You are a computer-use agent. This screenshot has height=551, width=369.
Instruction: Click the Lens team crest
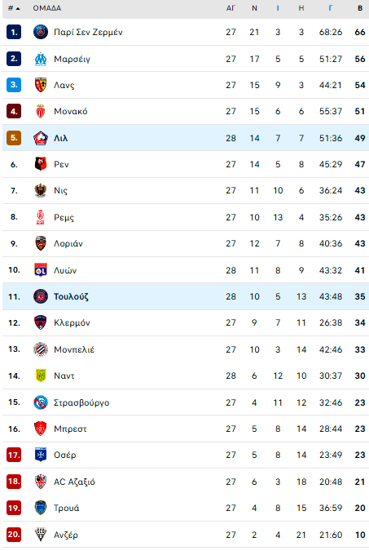coord(41,85)
